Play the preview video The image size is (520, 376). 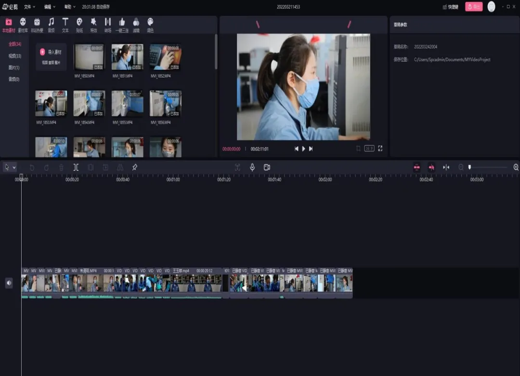[x=303, y=149]
